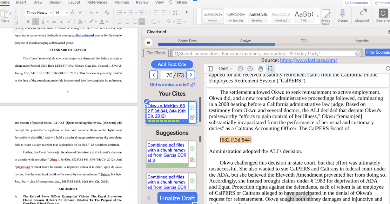Center align the text

(x=127, y=22)
